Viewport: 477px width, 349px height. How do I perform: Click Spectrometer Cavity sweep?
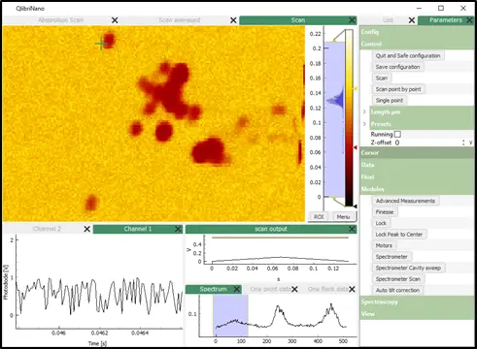point(408,268)
